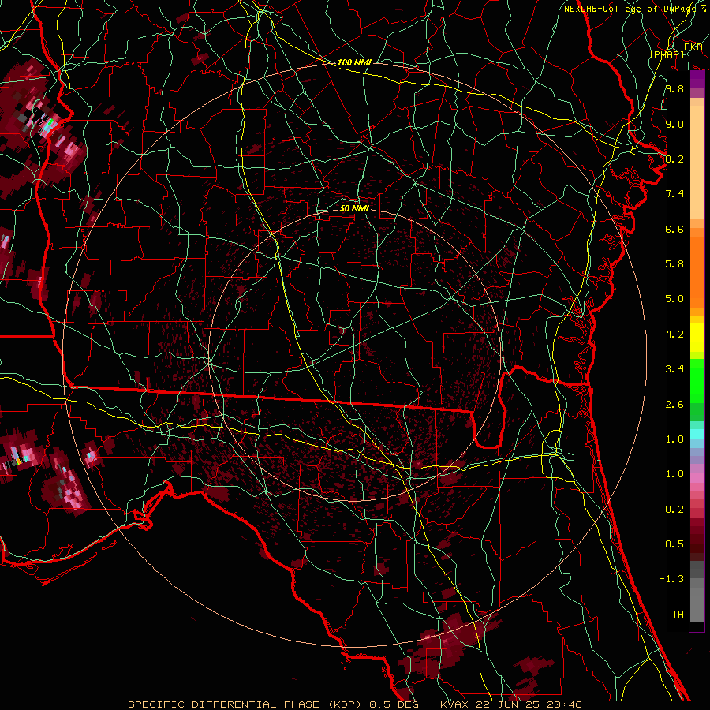Click the 1.0 value on the color scale
This screenshot has width=710, height=710.
(x=674, y=474)
